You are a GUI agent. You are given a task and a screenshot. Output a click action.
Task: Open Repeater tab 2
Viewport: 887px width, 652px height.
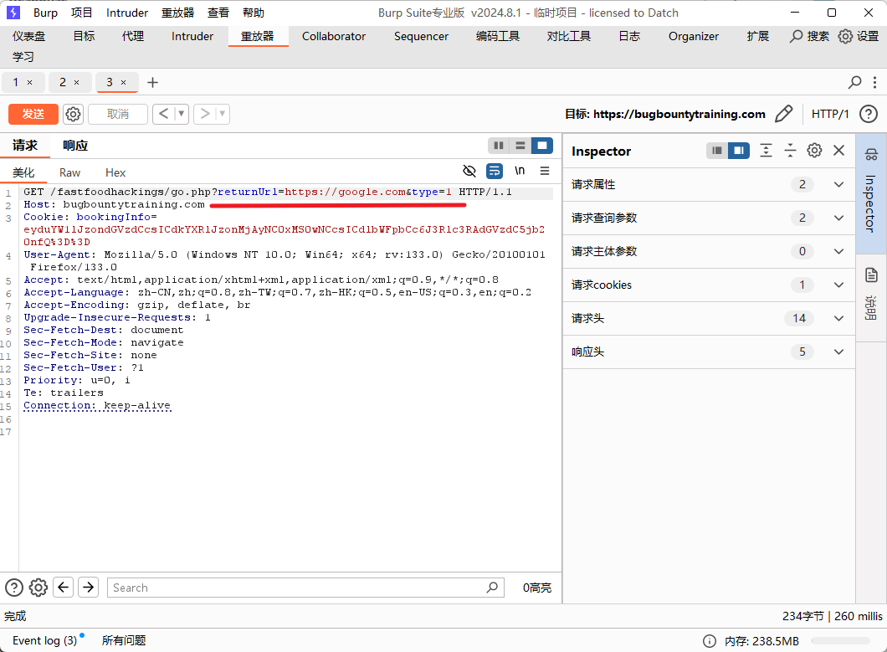[x=63, y=83]
